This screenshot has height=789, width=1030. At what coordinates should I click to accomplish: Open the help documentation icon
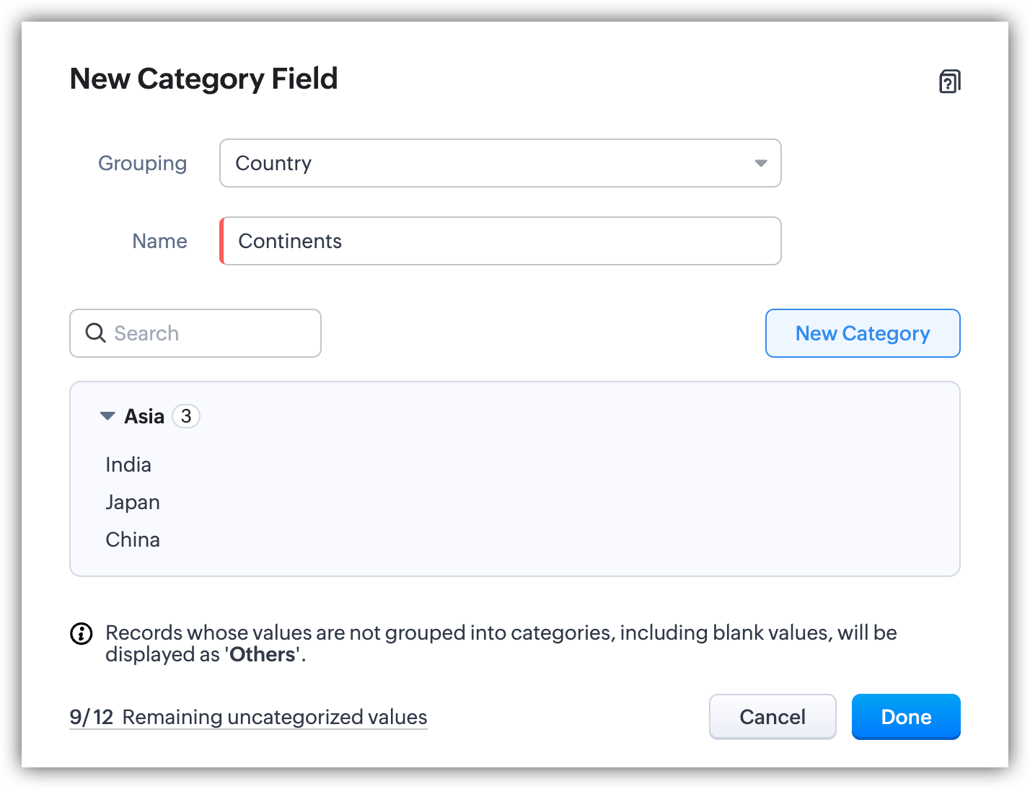pos(949,81)
